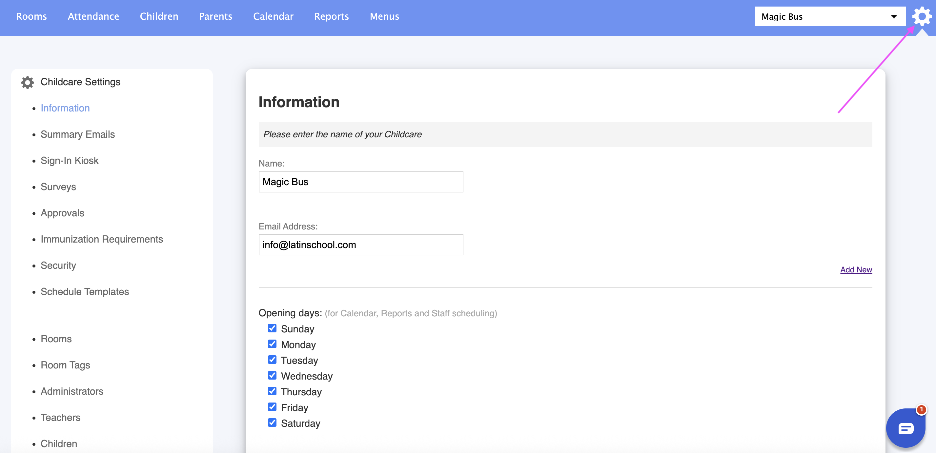This screenshot has width=936, height=453.
Task: Open the Attendance menu
Action: tap(93, 16)
